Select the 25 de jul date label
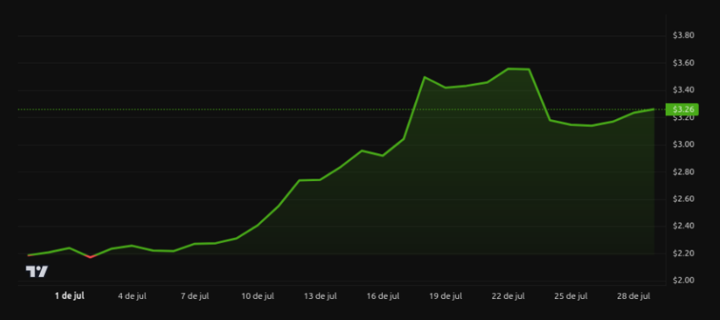 pos(571,296)
